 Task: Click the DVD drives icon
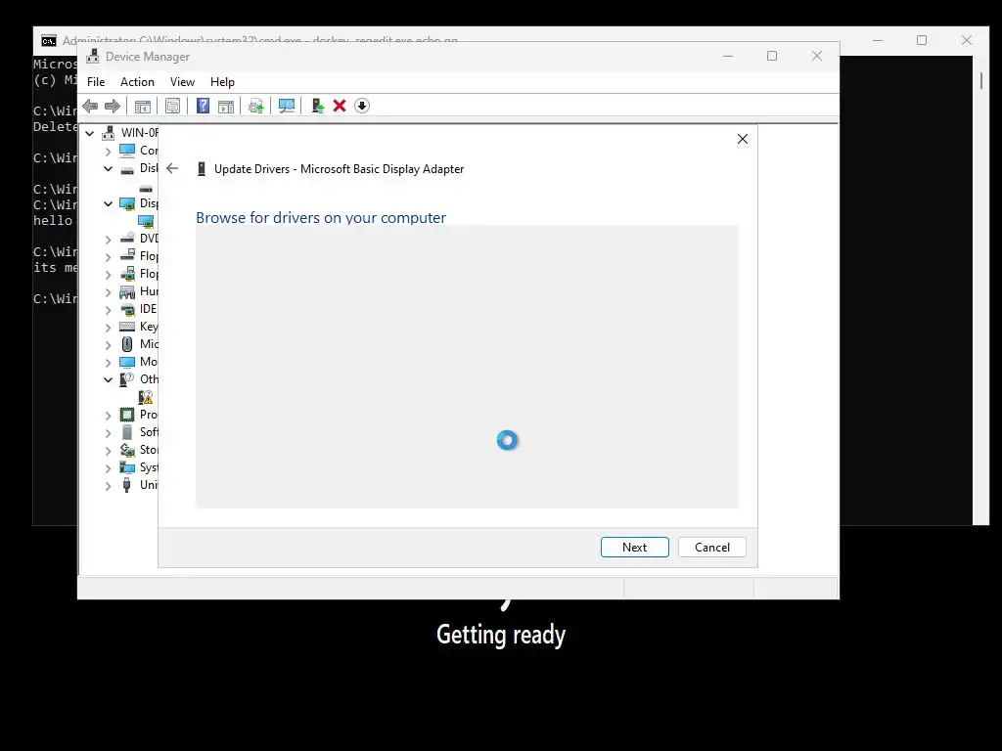[x=127, y=239]
